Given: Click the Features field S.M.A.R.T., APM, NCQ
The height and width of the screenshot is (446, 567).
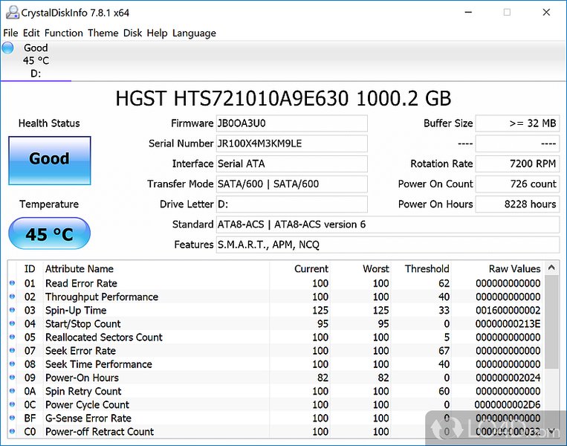Looking at the screenshot, I should point(388,245).
